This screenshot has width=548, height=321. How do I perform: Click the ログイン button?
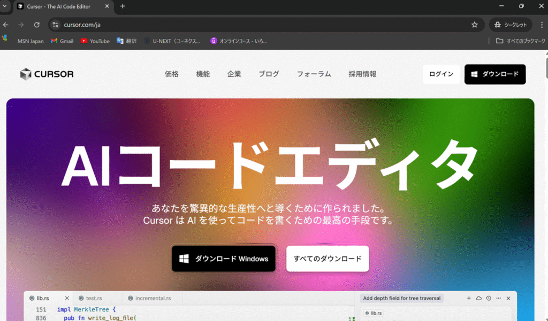point(441,74)
